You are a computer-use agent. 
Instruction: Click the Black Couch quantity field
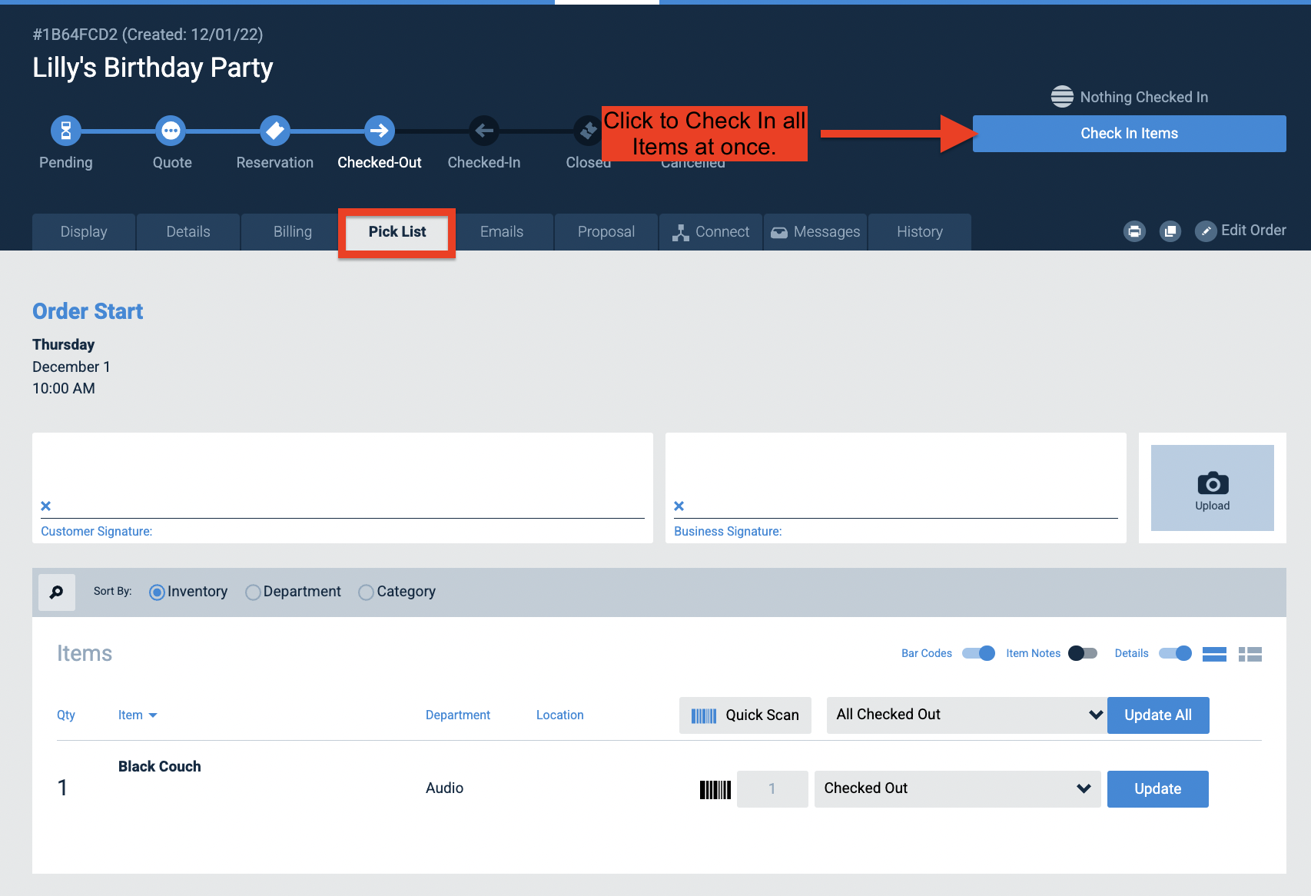point(772,789)
